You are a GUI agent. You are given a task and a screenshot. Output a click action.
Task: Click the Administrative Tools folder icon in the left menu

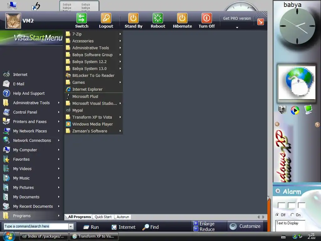pyautogui.click(x=6, y=103)
